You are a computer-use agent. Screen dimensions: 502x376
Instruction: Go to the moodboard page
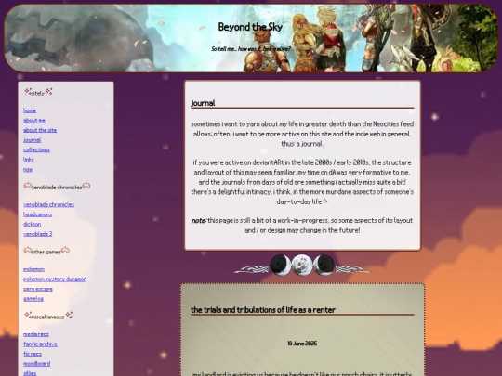tap(36, 364)
